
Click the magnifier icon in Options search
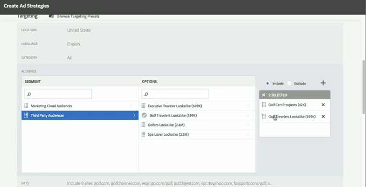click(146, 94)
